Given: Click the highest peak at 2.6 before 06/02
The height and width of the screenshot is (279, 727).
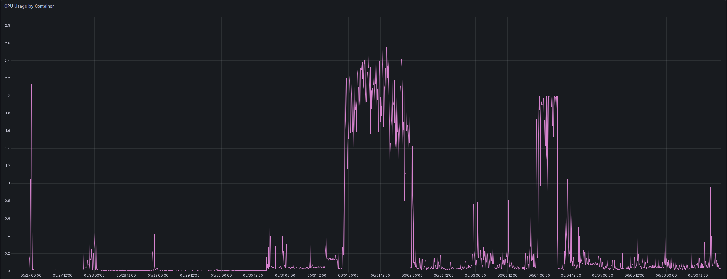Looking at the screenshot, I should pyautogui.click(x=402, y=43).
